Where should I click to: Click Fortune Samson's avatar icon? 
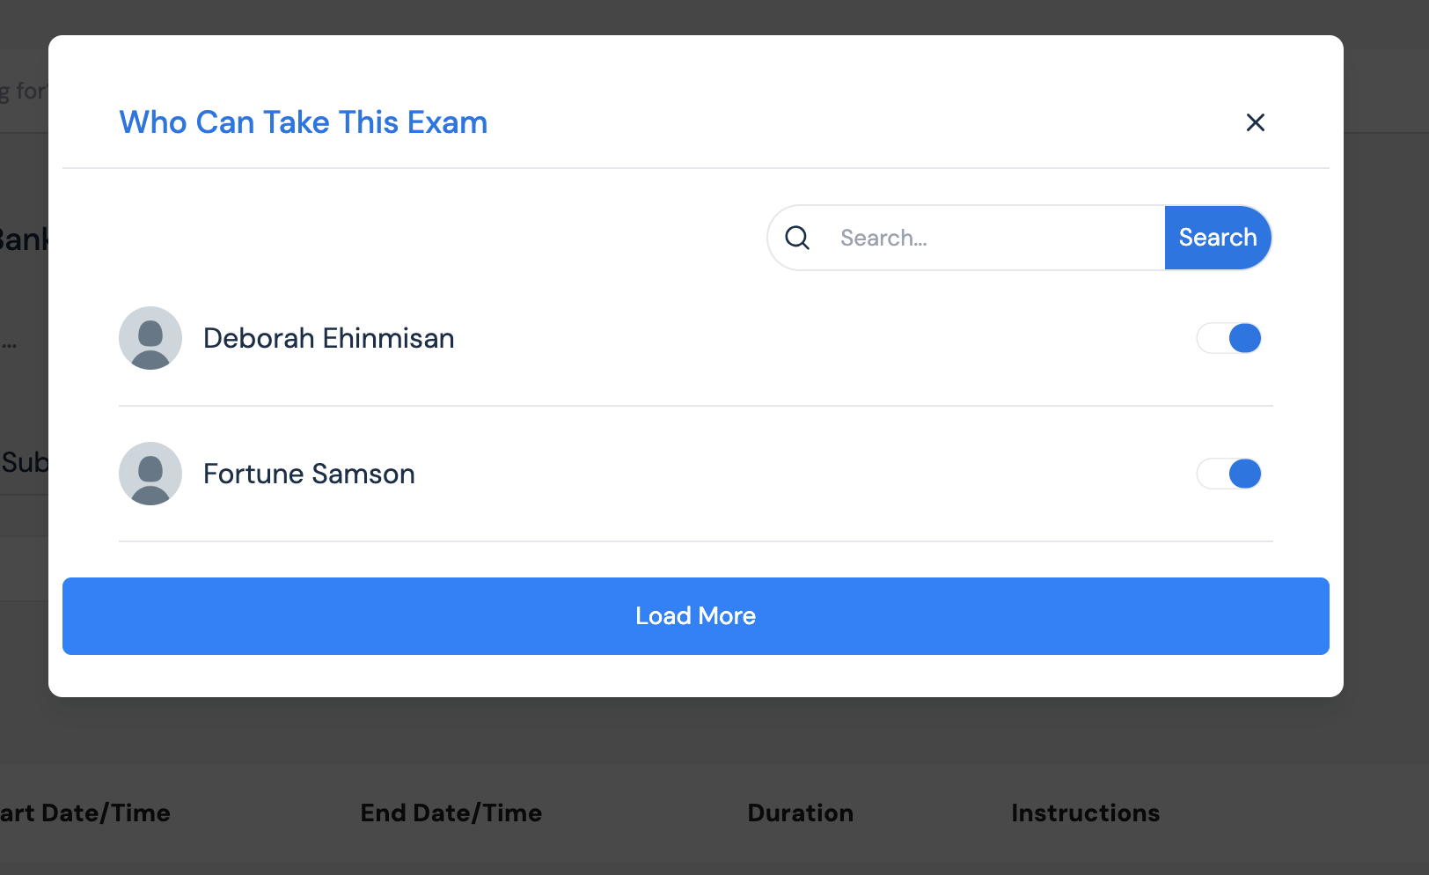[x=150, y=474]
